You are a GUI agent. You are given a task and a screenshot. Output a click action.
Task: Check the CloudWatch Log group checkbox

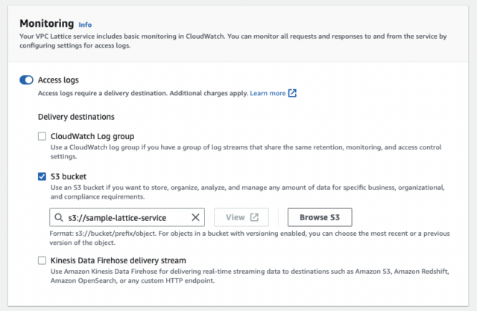(42, 136)
